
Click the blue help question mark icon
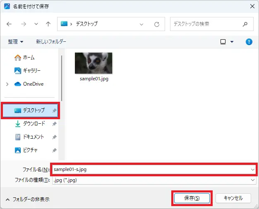point(249,42)
